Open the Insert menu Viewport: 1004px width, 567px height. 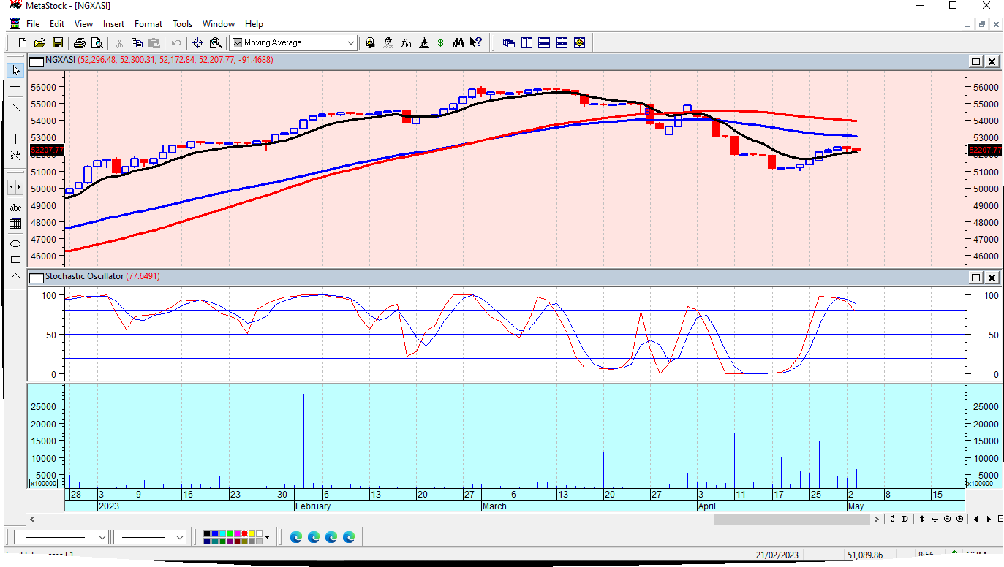click(x=113, y=24)
